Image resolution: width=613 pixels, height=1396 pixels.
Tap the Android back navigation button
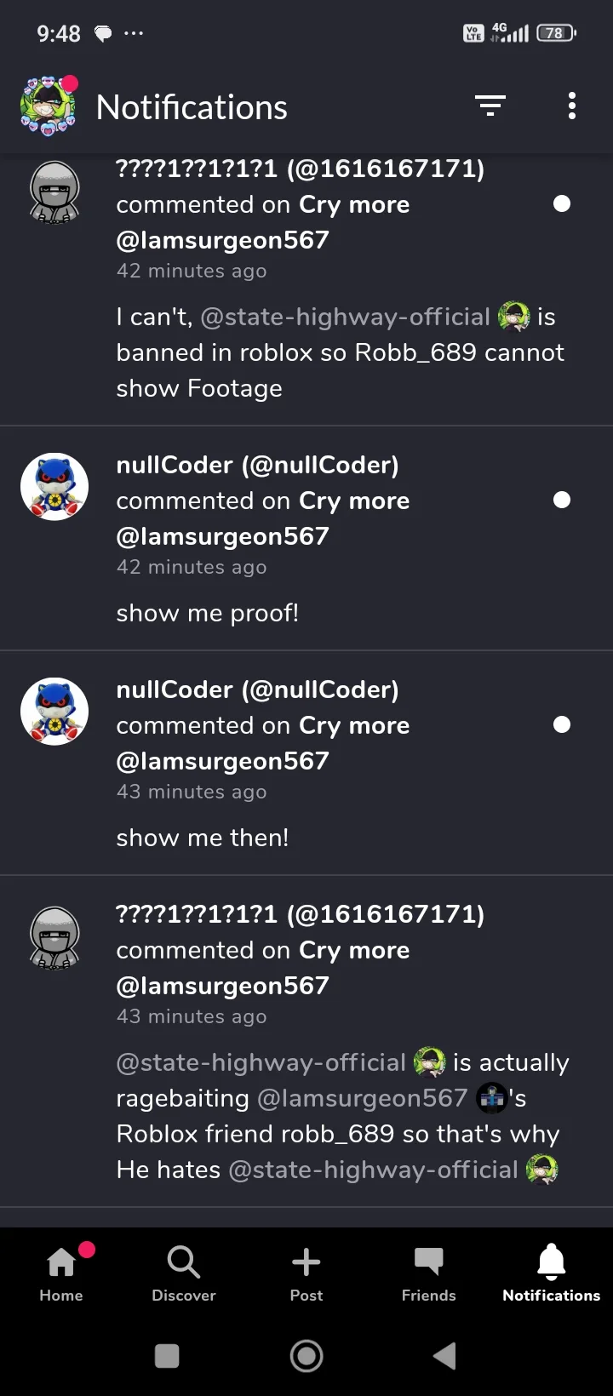445,1355
